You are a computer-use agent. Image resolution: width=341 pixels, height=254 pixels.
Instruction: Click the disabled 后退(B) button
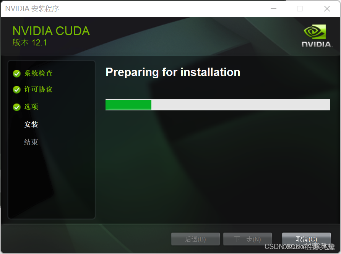(x=195, y=239)
